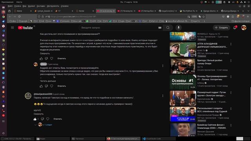Open options for the 'Рассказывают солдаты ВСУ' video

231,109
